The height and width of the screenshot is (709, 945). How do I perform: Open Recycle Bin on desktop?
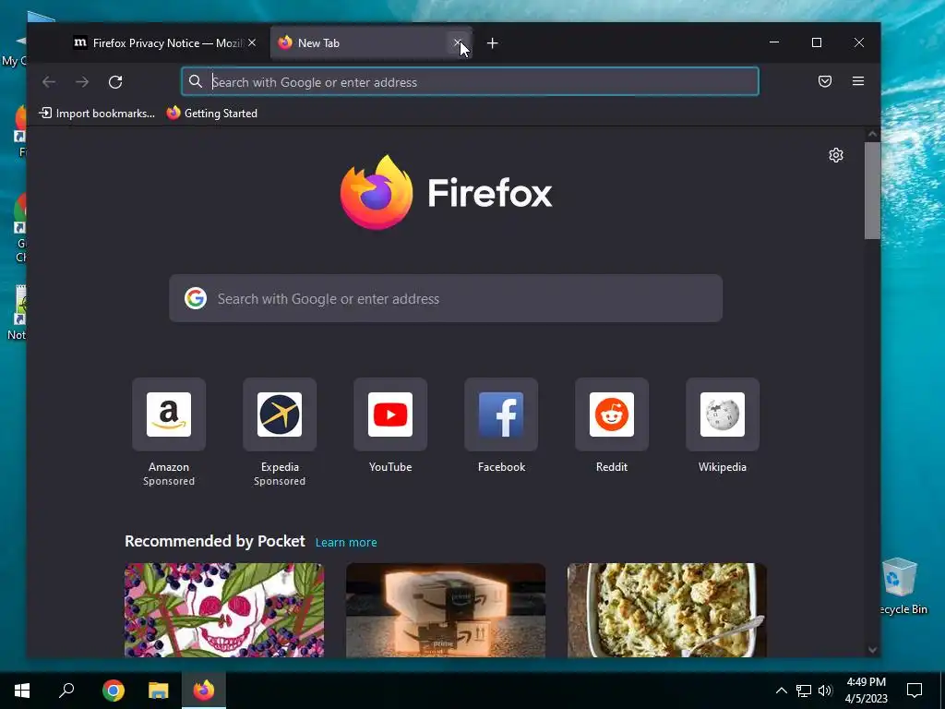coord(901,585)
